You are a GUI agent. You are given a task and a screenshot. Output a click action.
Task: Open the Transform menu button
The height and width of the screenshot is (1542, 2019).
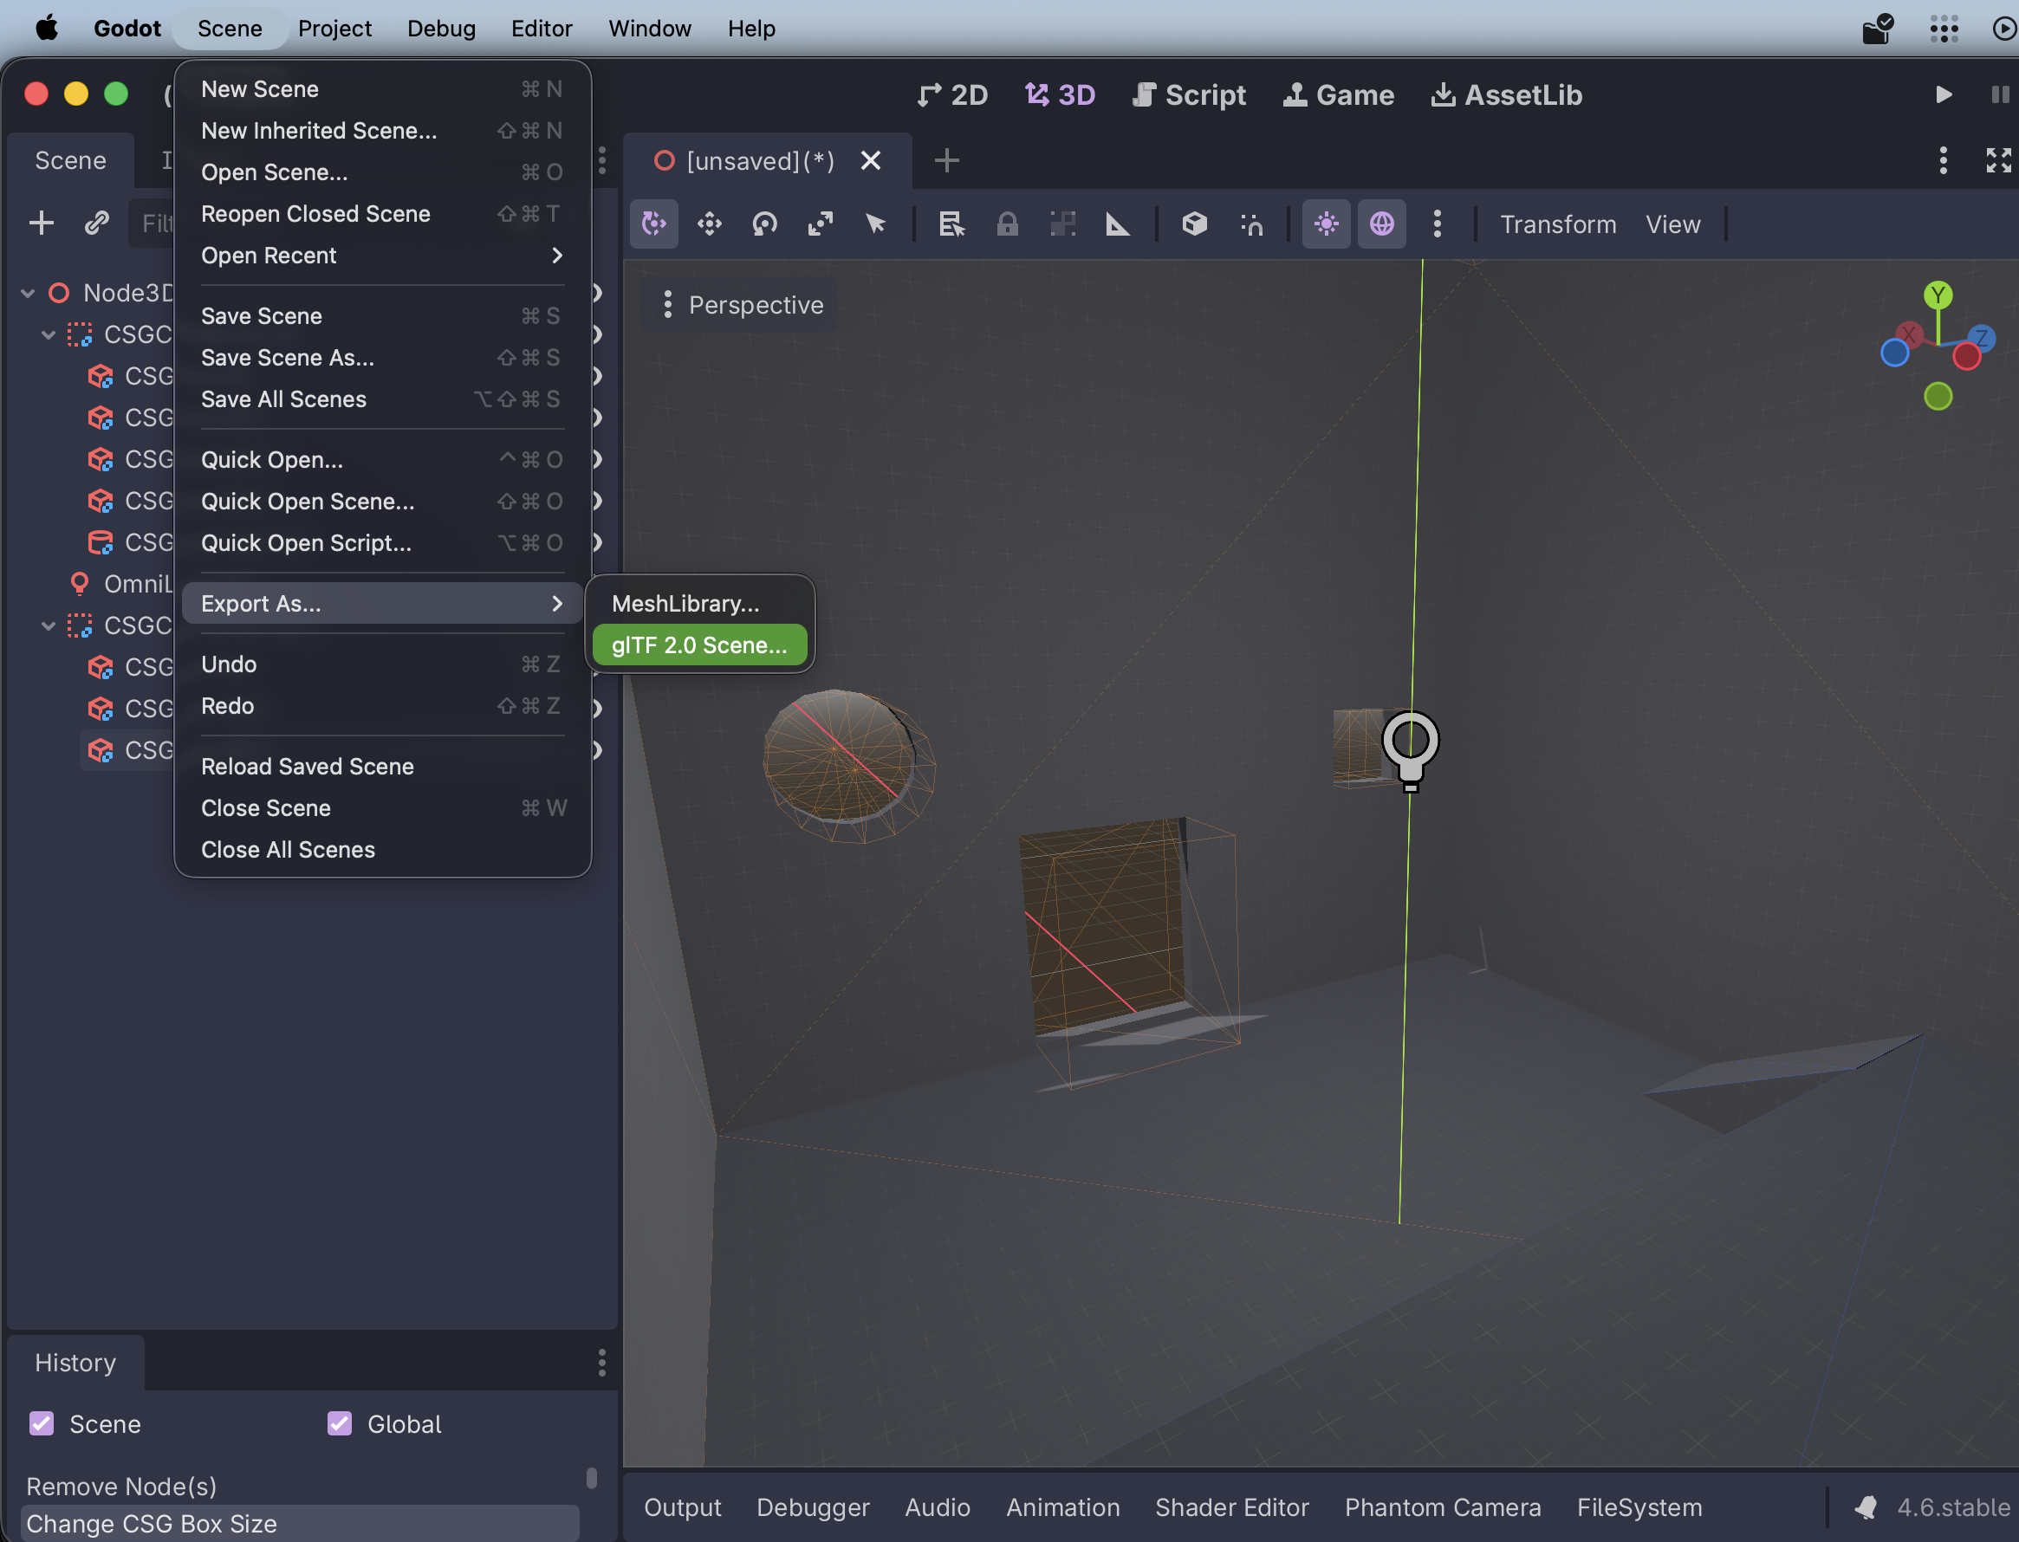[1557, 224]
